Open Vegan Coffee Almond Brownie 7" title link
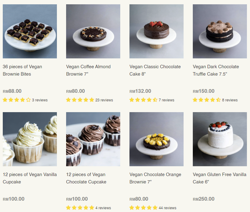250x212 pixels. pyautogui.click(x=88, y=70)
